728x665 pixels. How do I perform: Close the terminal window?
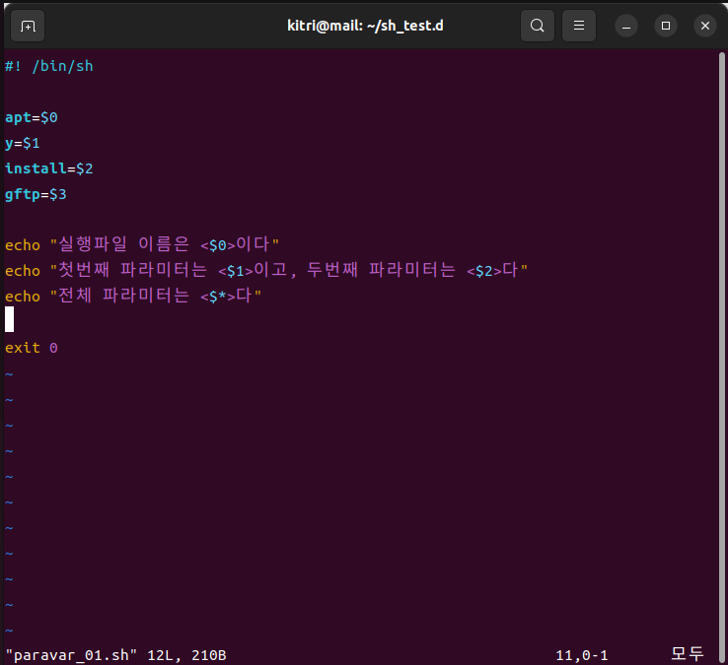point(704,26)
